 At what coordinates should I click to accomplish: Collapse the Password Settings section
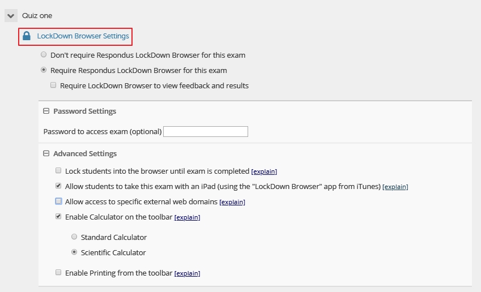(46, 111)
